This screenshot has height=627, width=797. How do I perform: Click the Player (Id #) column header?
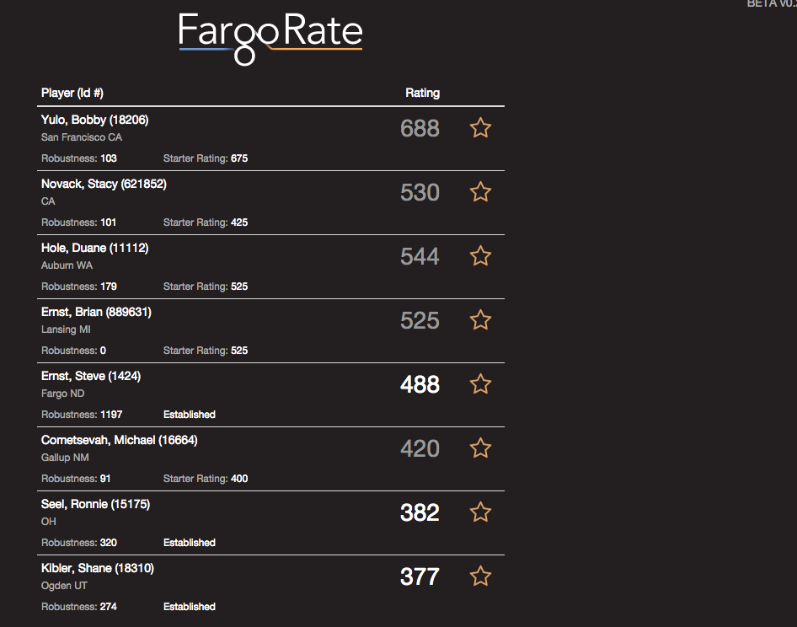click(x=72, y=93)
